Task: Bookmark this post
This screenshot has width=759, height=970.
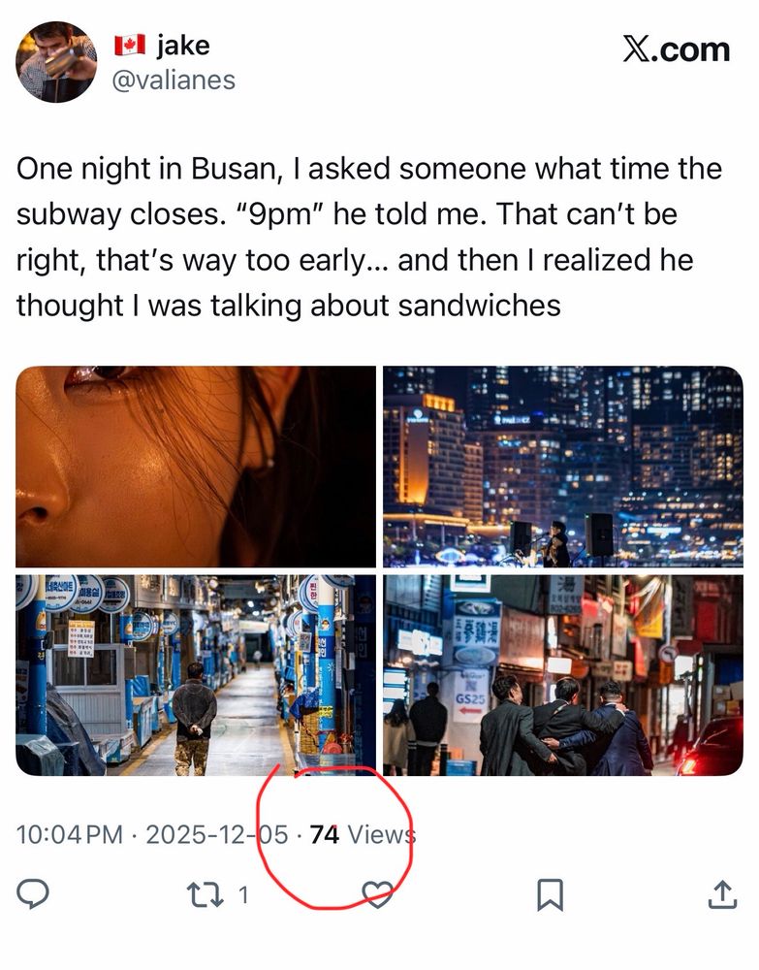Action: coord(550,894)
